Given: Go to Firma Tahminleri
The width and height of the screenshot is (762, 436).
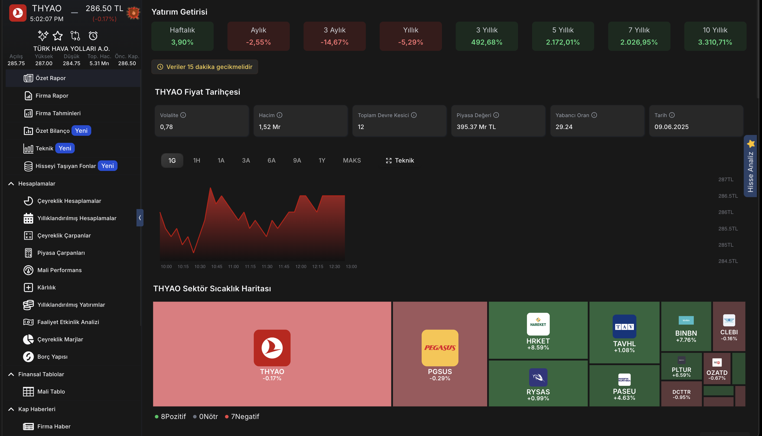Looking at the screenshot, I should click(x=73, y=113).
